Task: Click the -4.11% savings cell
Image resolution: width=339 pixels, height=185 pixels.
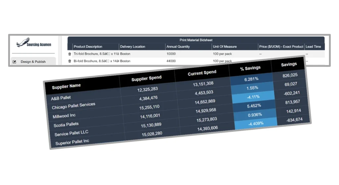Action: (253, 97)
